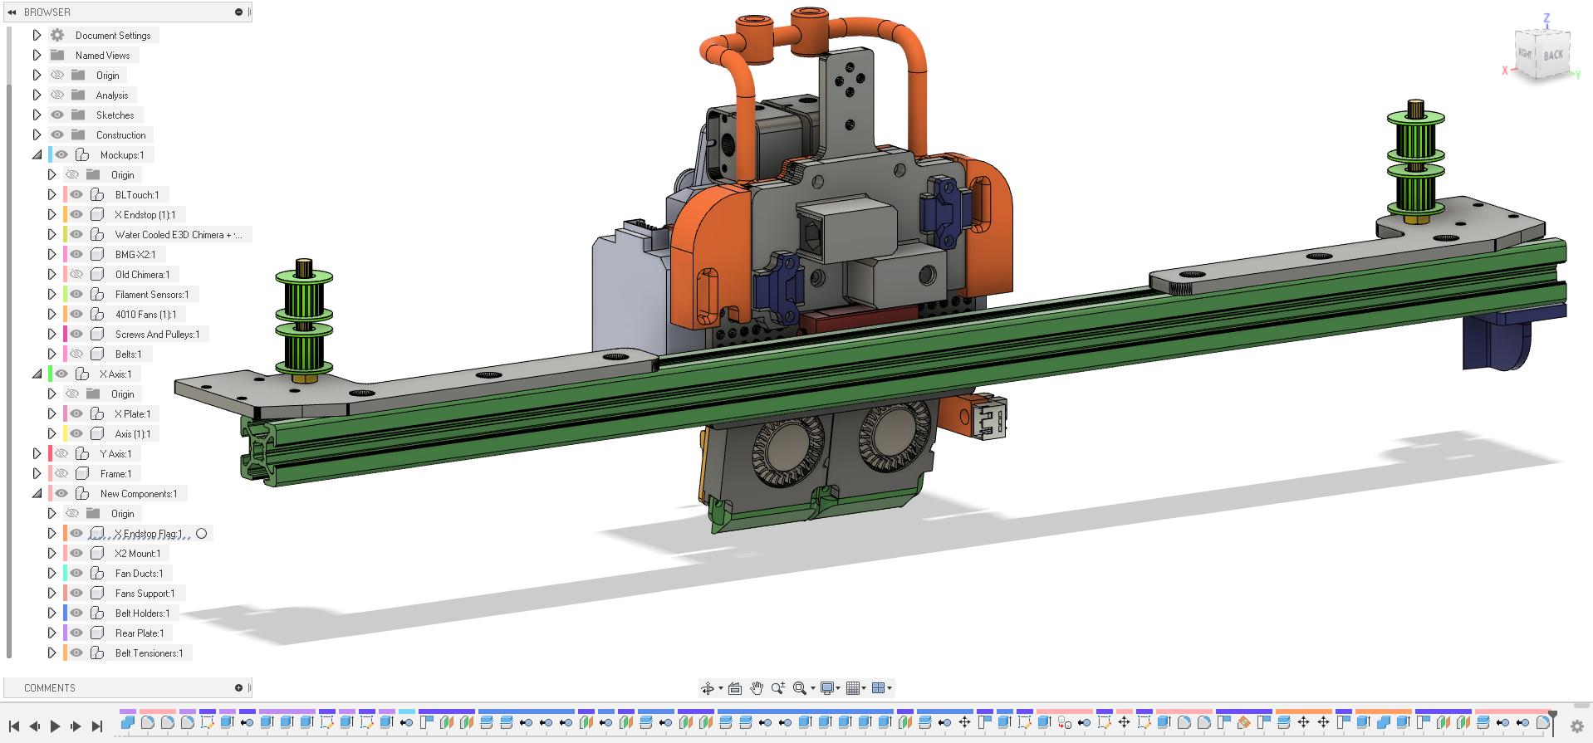This screenshot has width=1593, height=743.
Task: Click the Viewports layout icon
Action: pyautogui.click(x=878, y=688)
